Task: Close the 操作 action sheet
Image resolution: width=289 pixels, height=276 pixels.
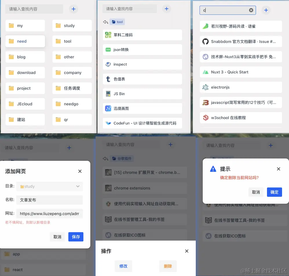Action: pos(187,251)
